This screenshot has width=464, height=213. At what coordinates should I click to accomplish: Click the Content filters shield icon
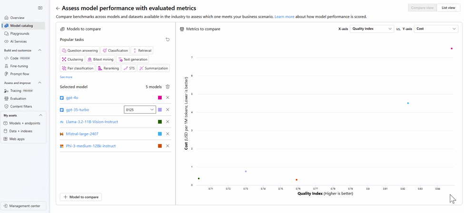click(x=7, y=106)
